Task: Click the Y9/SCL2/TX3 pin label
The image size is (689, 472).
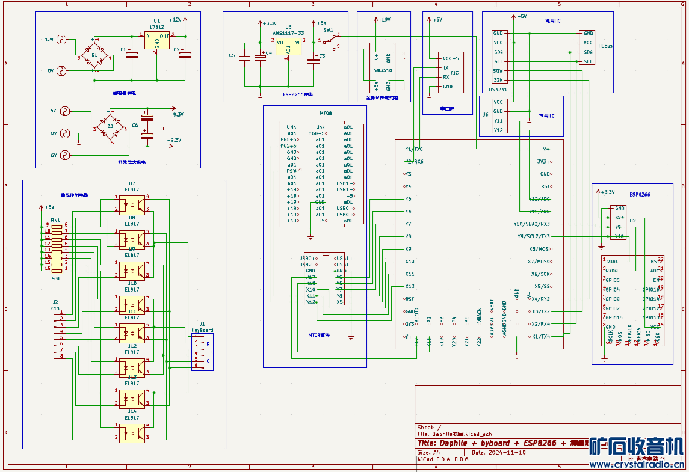Action: (533, 236)
